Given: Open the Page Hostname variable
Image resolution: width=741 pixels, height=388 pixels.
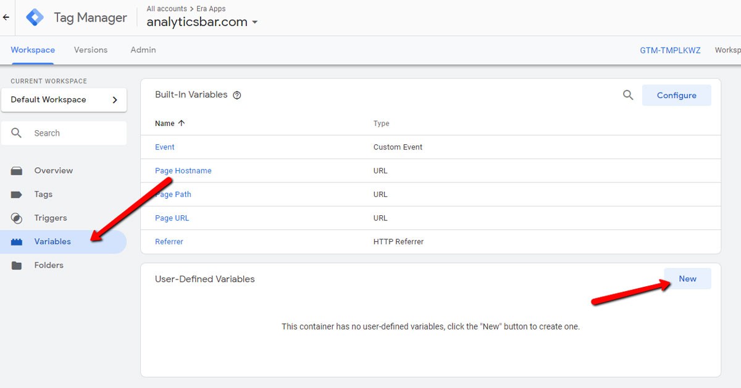Looking at the screenshot, I should [183, 170].
